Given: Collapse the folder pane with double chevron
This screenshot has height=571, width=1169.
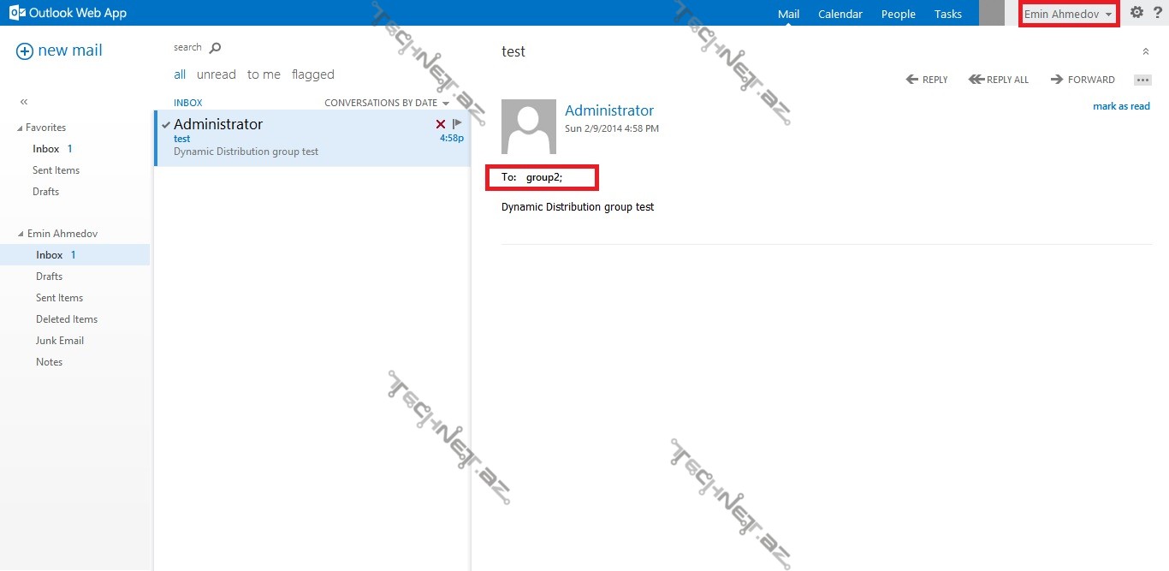Looking at the screenshot, I should tap(24, 102).
